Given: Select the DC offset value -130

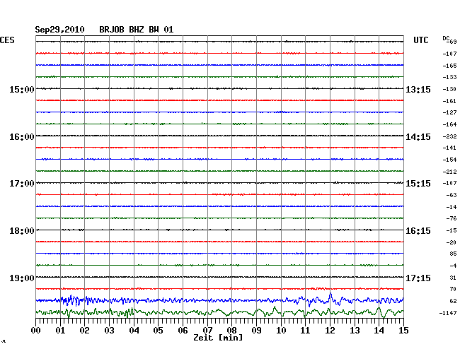Looking at the screenshot, I should [x=449, y=89].
